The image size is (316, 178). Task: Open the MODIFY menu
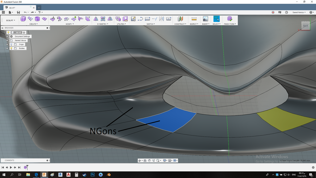[x=70, y=24]
